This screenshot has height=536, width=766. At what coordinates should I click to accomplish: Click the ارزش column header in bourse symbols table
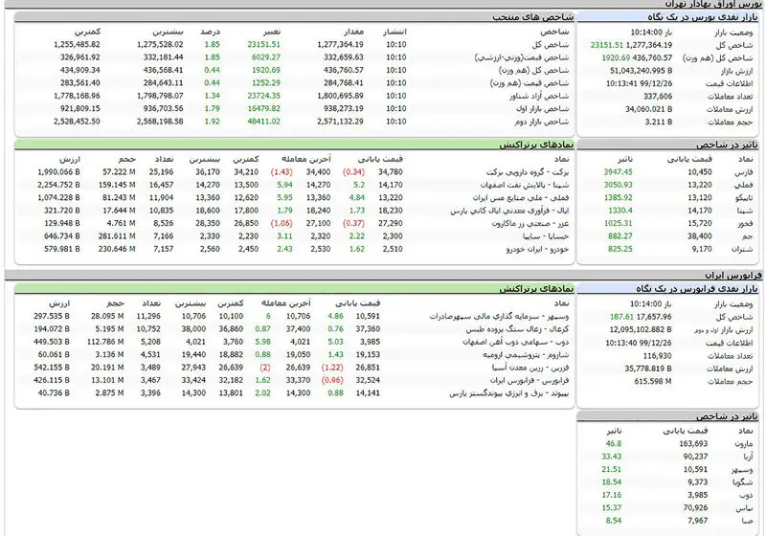click(x=69, y=159)
